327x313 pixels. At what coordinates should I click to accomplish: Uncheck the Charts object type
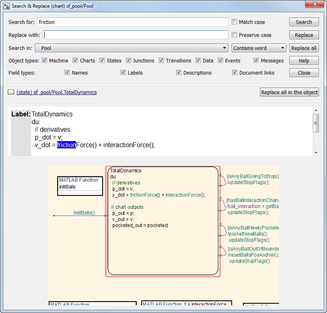[x=75, y=60]
